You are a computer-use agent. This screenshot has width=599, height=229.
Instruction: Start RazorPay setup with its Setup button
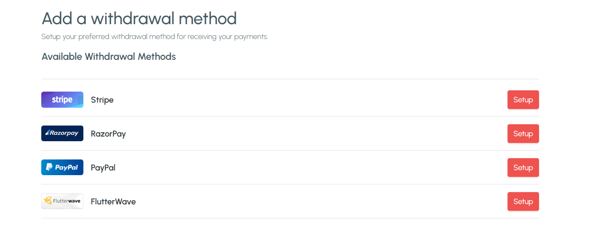(523, 134)
